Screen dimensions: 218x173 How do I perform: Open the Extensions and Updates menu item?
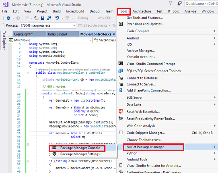(145, 24)
